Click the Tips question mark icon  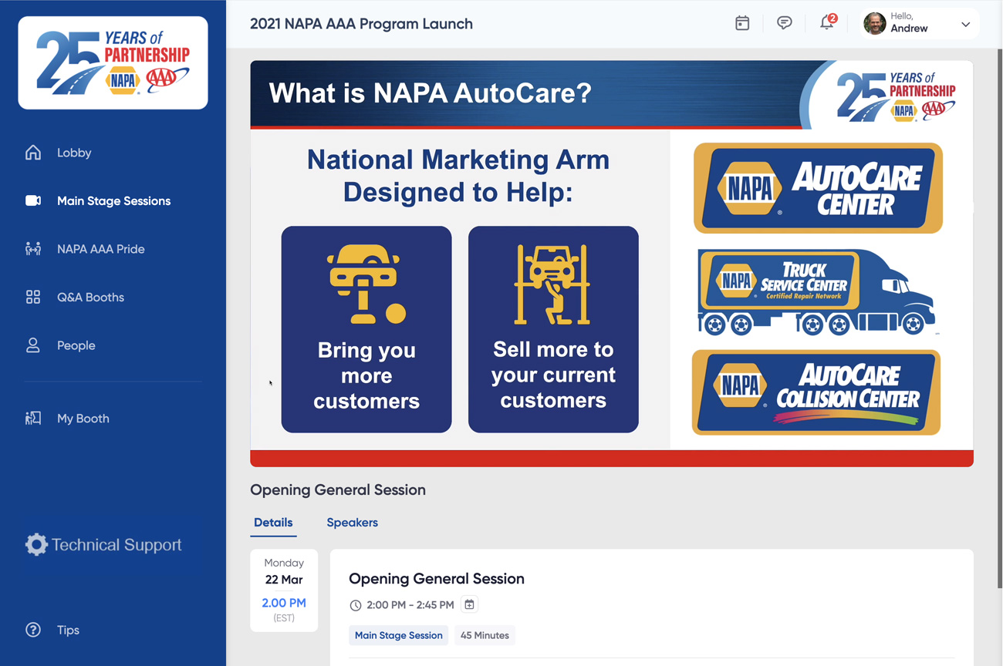click(33, 630)
